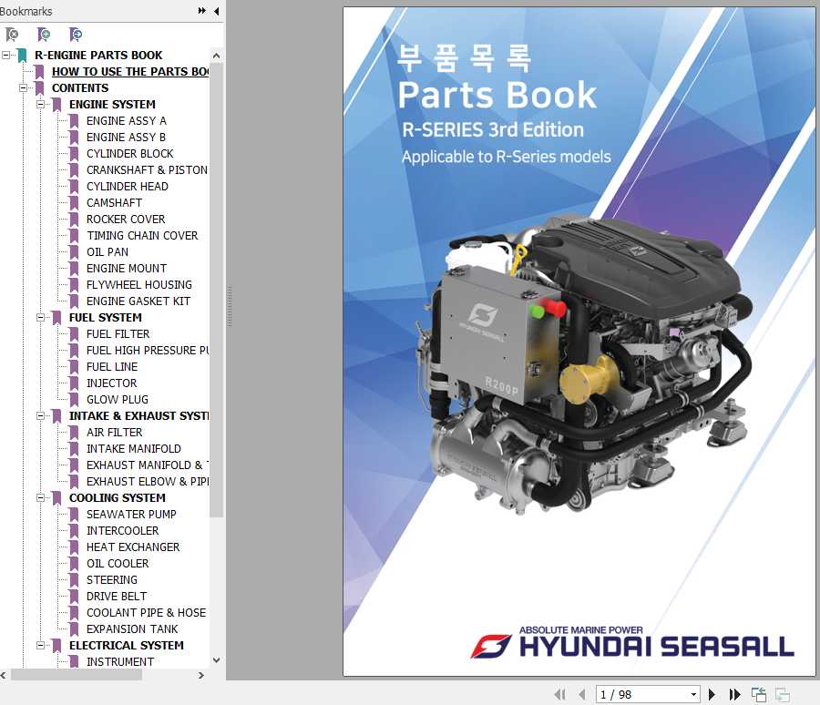Open the EXPANSION TANK bookmark
This screenshot has width=820, height=705.
[132, 628]
